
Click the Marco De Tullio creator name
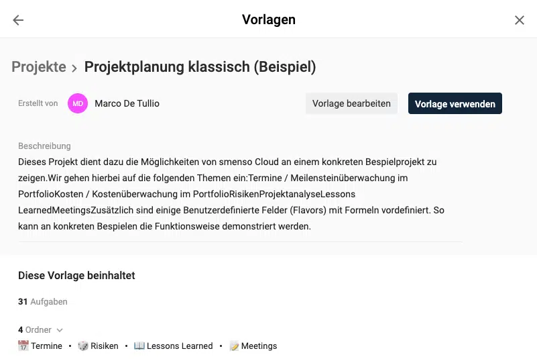(127, 103)
